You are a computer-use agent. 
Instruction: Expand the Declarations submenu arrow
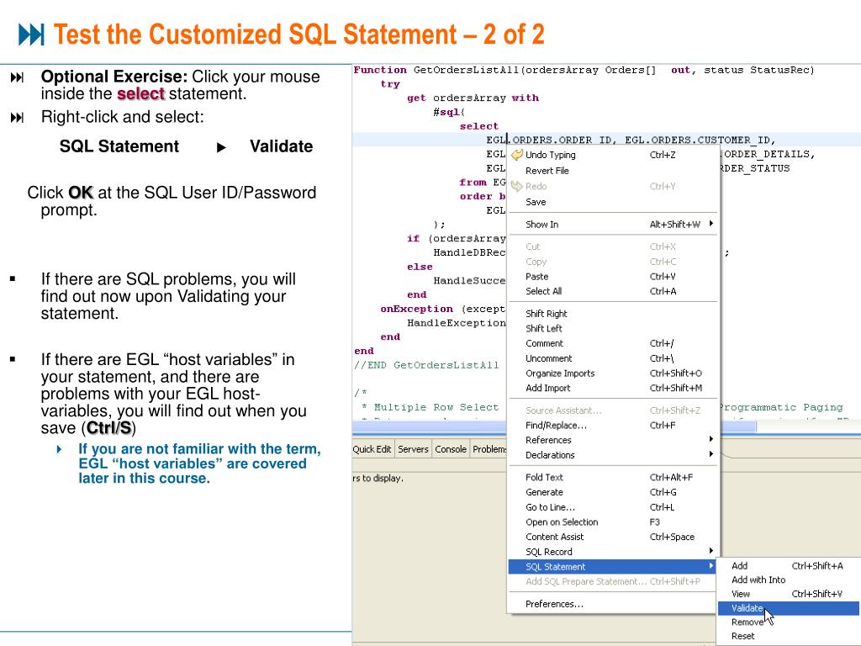[710, 454]
